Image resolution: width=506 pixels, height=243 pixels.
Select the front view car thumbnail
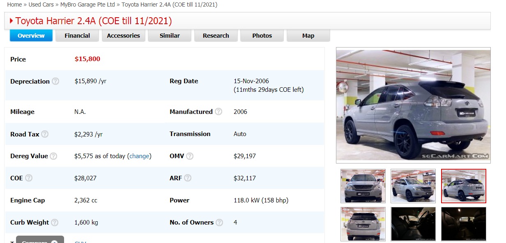pos(363,186)
